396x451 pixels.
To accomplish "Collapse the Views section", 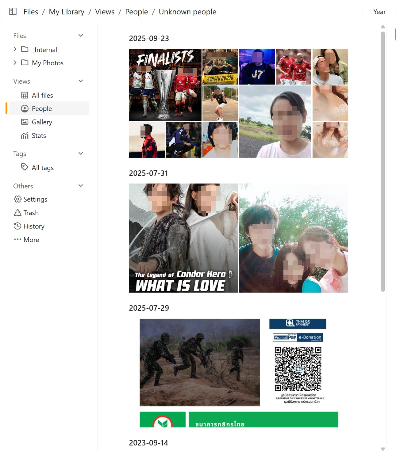I will (81, 81).
